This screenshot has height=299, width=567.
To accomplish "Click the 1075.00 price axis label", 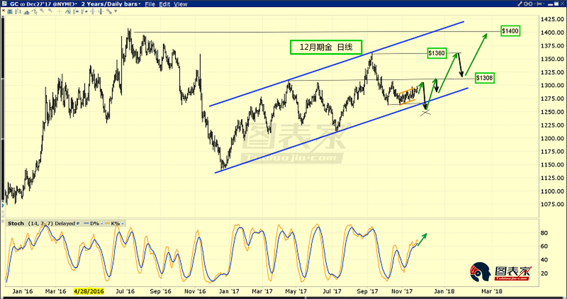I will click(x=552, y=204).
